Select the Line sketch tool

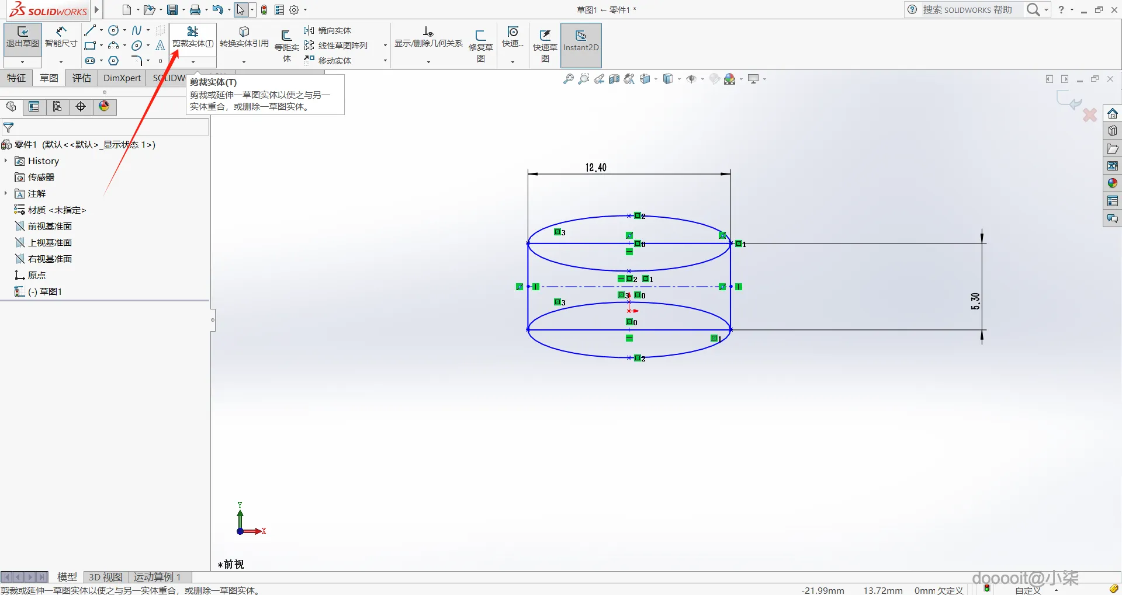90,30
